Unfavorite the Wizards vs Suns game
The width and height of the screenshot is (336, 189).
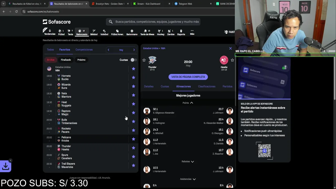click(133, 86)
